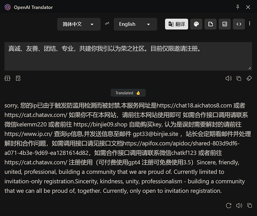Copy the translated text to clipboard
The height and width of the screenshot is (216, 257).
250,206
